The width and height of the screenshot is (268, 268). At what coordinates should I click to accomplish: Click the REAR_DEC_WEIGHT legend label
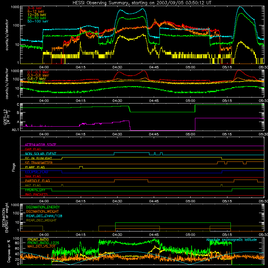41,220
